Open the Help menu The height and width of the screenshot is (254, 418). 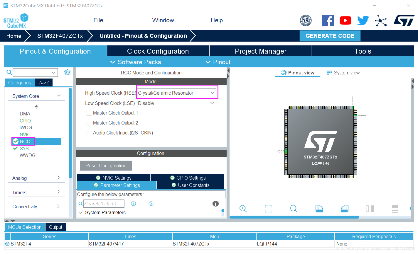[x=217, y=20]
